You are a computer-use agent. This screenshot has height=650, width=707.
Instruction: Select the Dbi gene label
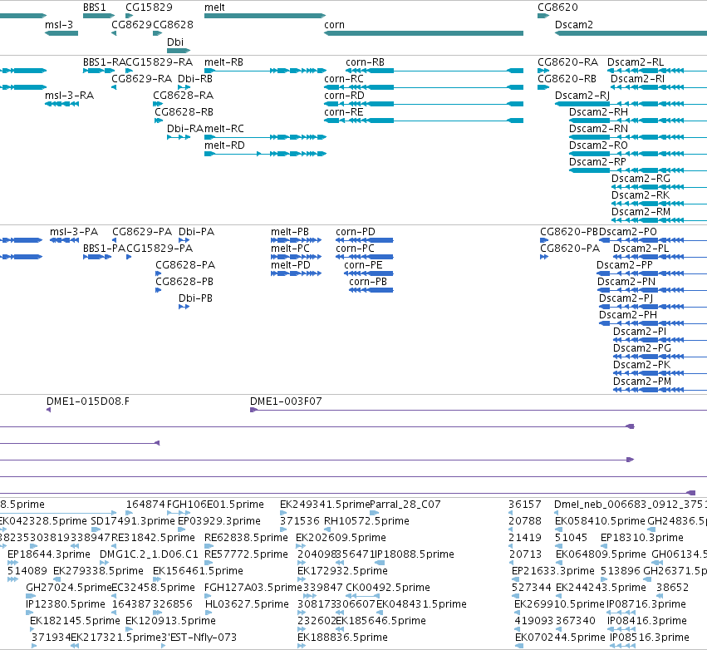[x=175, y=42]
